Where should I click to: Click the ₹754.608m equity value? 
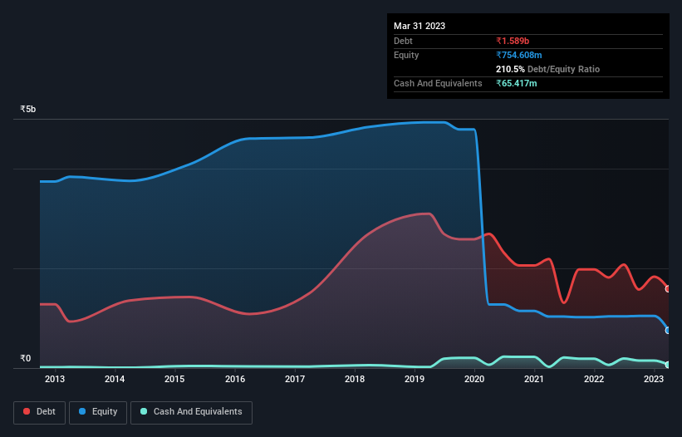pos(519,55)
